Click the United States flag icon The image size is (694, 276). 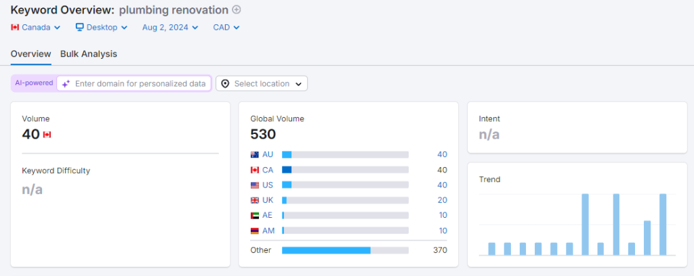click(x=255, y=185)
